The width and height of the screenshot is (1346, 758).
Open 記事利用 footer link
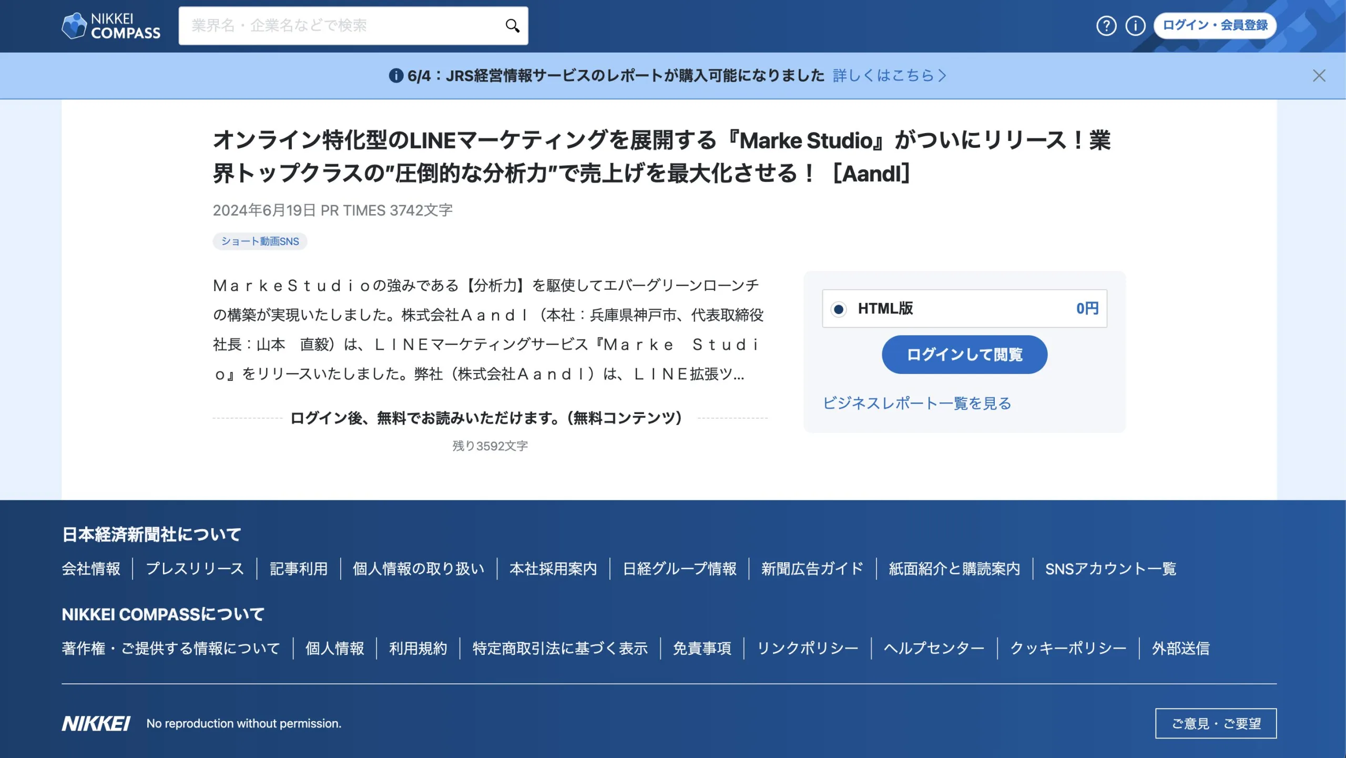299,569
